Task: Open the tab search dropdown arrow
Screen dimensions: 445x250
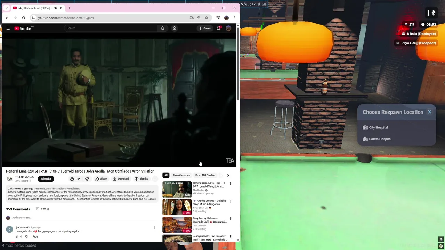Action: (6, 8)
